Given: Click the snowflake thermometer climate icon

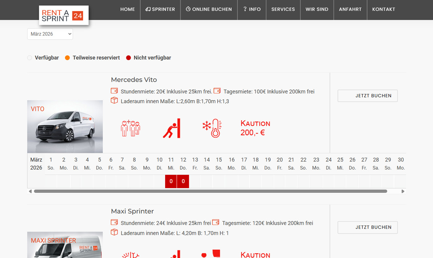Looking at the screenshot, I should point(212,128).
